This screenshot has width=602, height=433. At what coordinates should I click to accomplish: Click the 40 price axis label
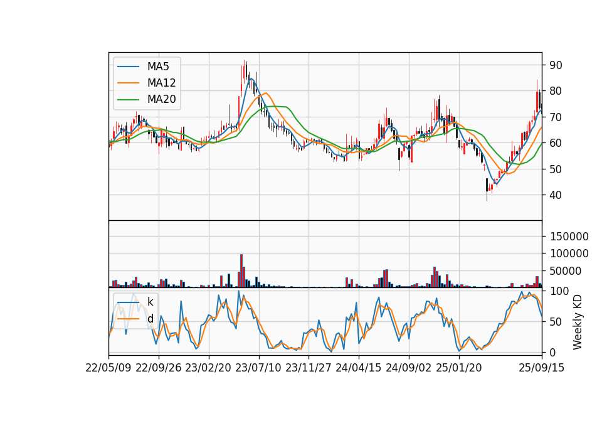(556, 195)
